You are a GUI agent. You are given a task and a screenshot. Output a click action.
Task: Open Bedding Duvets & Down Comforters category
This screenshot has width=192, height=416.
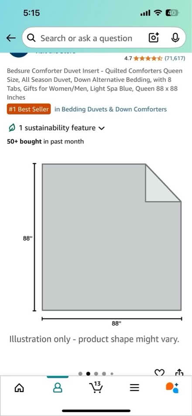click(111, 109)
